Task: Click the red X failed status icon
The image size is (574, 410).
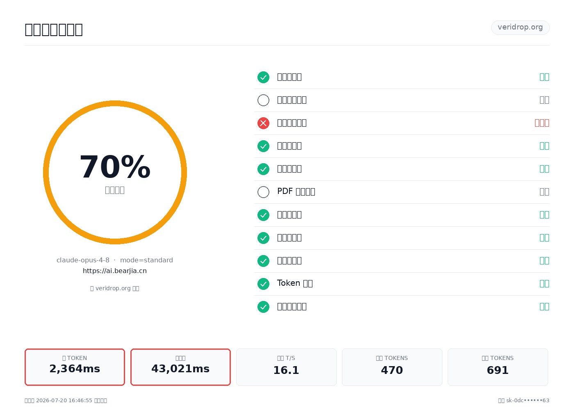Action: coord(263,123)
